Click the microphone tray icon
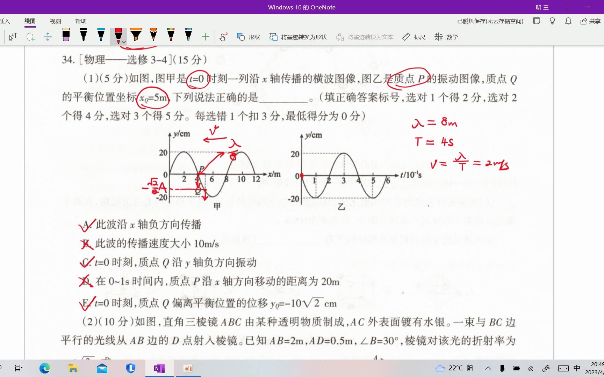Viewport: 604px width, 377px height. pos(502,368)
